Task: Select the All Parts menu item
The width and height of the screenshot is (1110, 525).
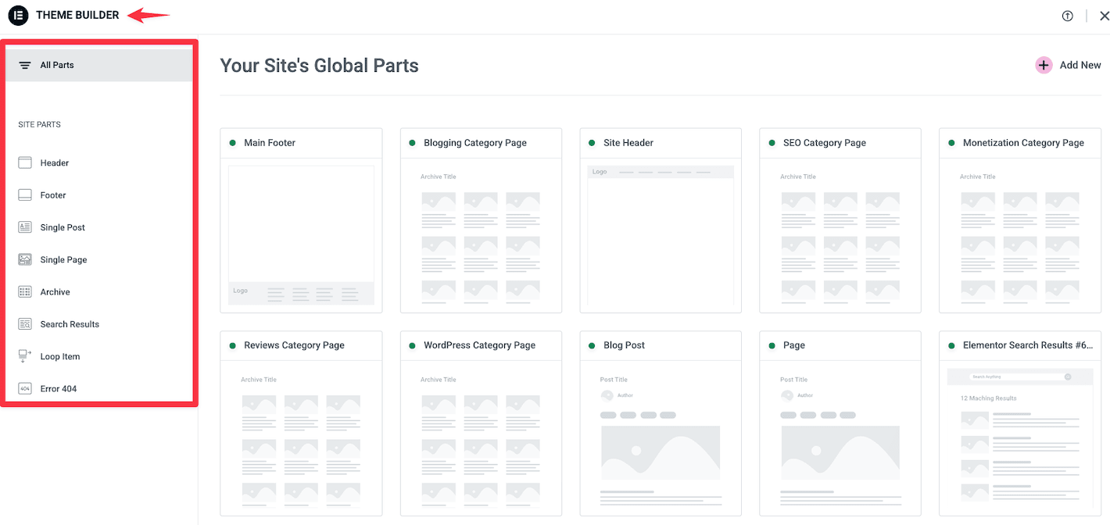Action: 55,65
